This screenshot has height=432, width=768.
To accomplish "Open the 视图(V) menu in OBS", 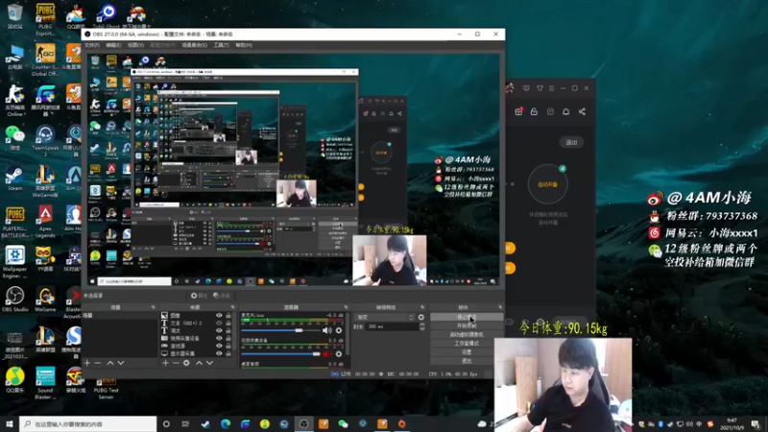I will click(135, 45).
